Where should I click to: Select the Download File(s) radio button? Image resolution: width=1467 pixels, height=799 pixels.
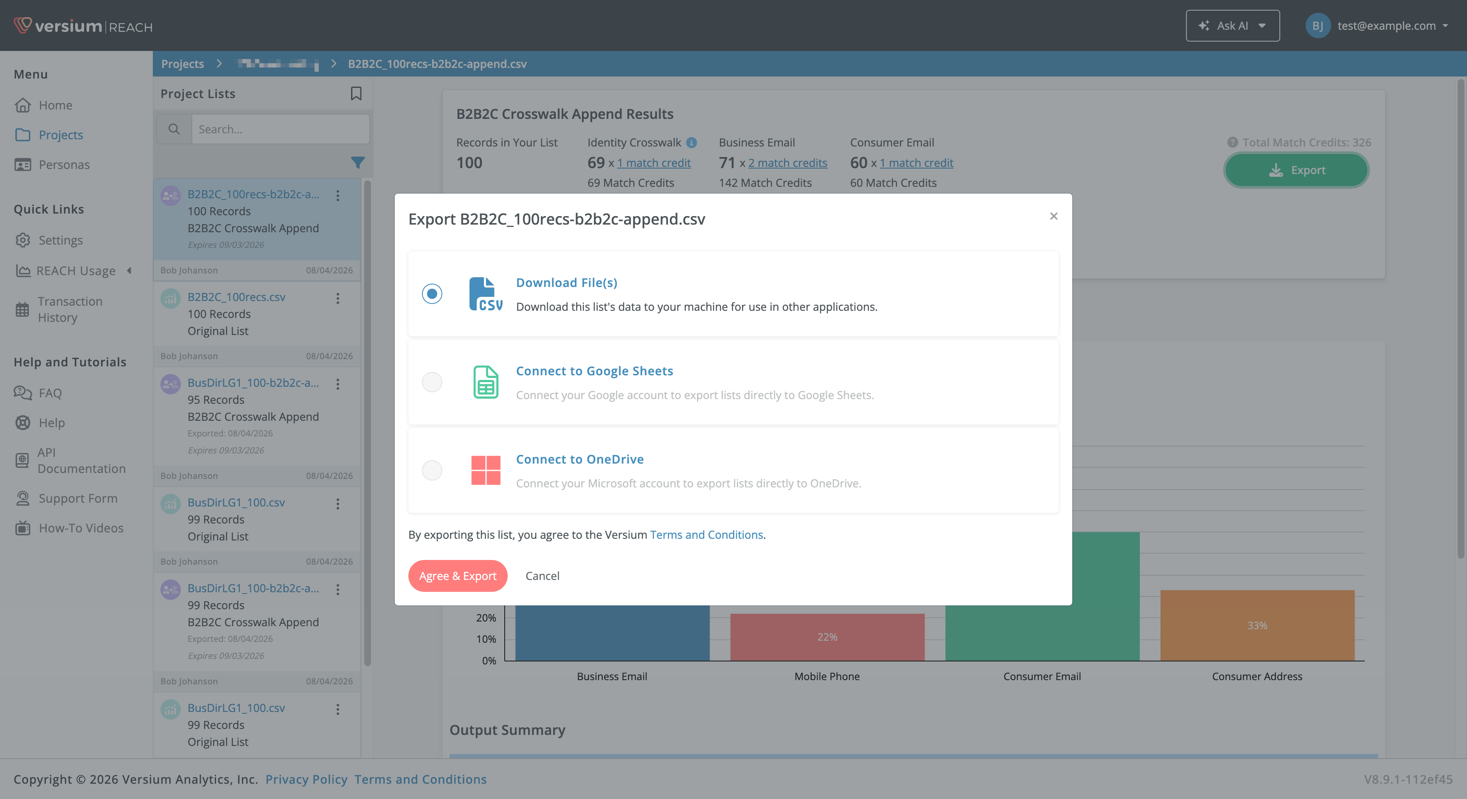click(x=432, y=294)
